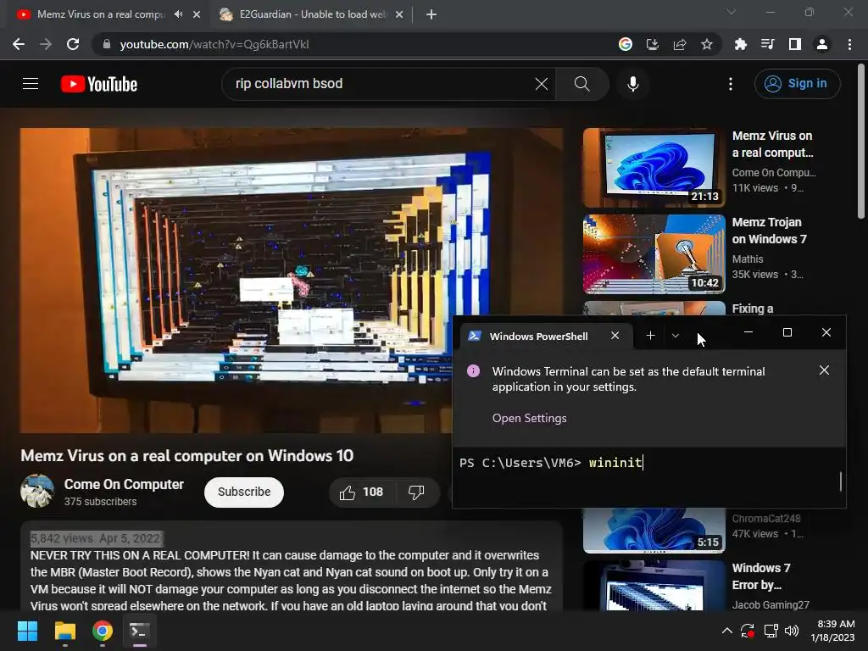The width and height of the screenshot is (868, 651).
Task: Select the Windows PowerShell terminal tab
Action: coord(538,336)
